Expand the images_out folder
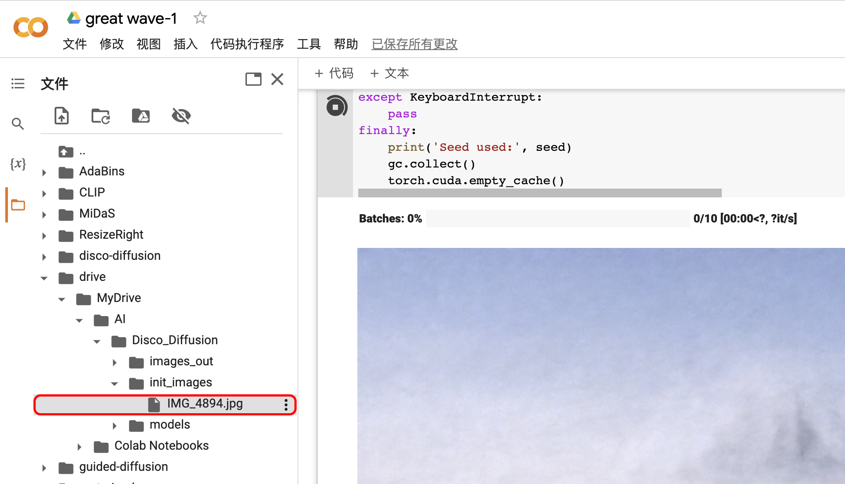The image size is (845, 484). pyautogui.click(x=114, y=362)
